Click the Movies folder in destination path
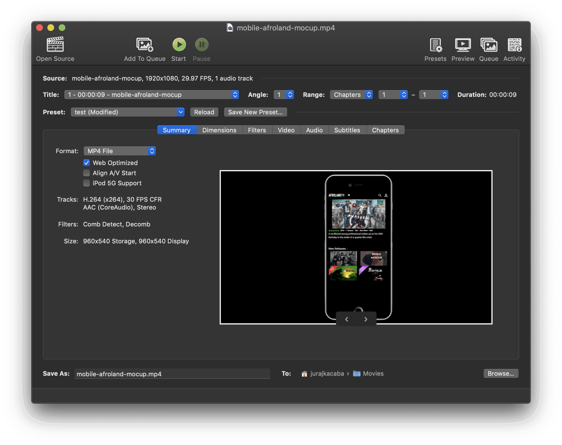The width and height of the screenshot is (562, 445). tap(368, 373)
